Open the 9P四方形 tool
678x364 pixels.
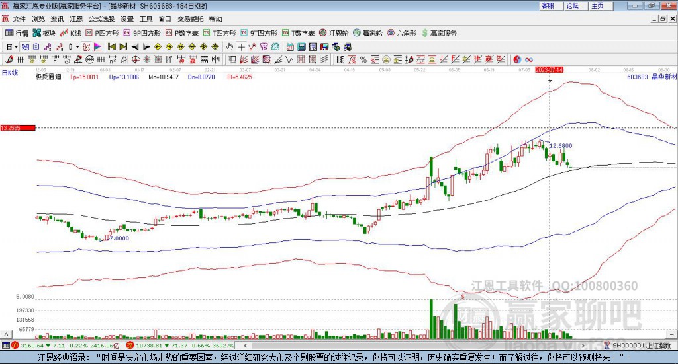tap(142, 33)
